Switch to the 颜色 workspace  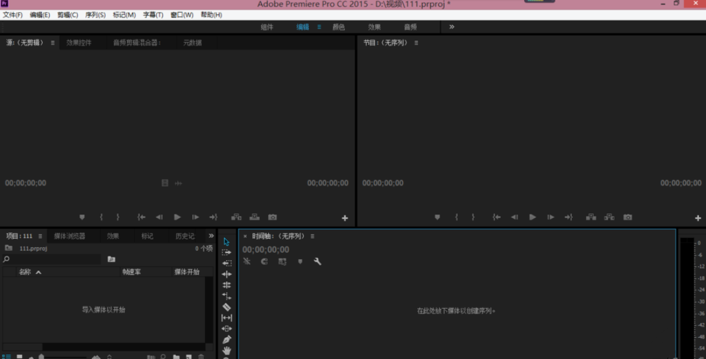(338, 27)
